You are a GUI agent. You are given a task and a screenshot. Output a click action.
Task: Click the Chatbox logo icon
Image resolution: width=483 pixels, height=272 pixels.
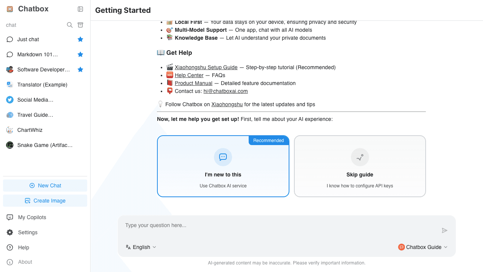(x=10, y=9)
